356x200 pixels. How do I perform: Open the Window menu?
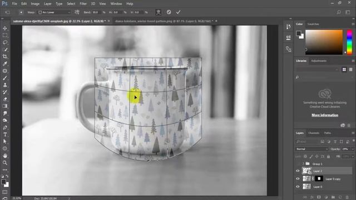[116, 4]
